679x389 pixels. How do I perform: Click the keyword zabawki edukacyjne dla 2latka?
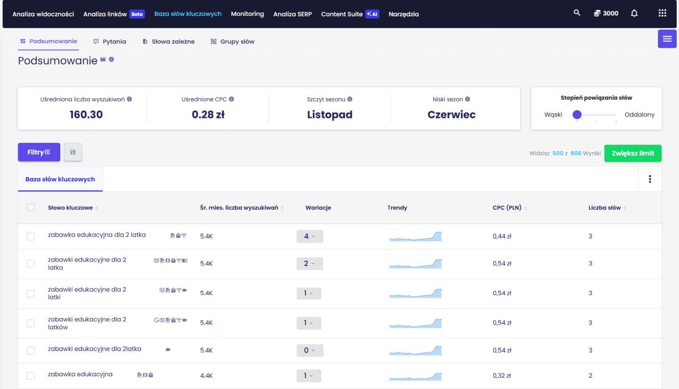coord(95,349)
